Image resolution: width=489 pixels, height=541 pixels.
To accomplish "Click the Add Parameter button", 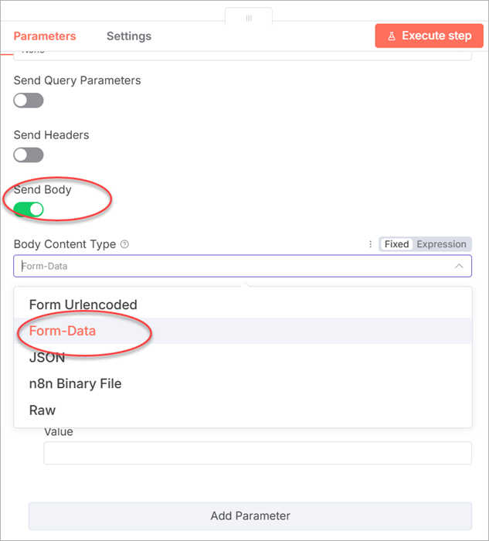I will [250, 515].
